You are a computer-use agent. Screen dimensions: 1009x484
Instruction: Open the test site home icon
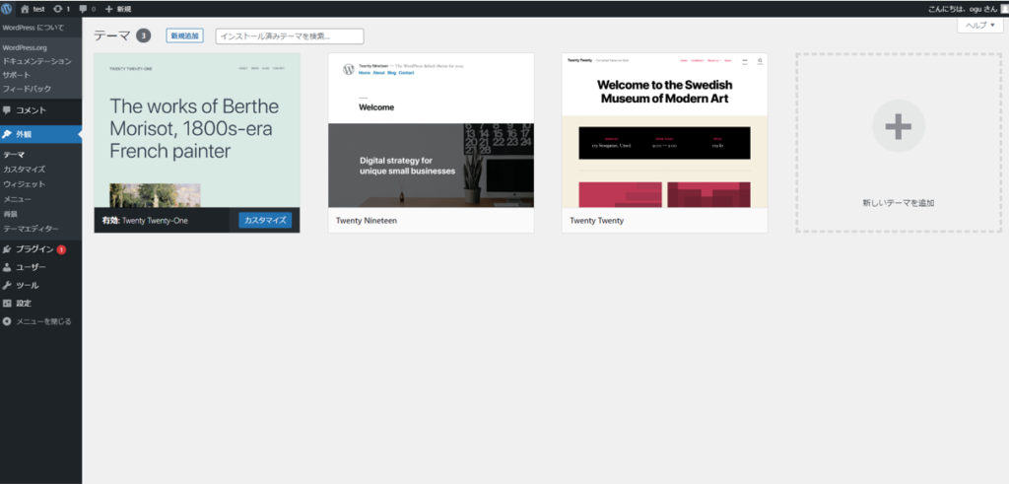[x=25, y=9]
